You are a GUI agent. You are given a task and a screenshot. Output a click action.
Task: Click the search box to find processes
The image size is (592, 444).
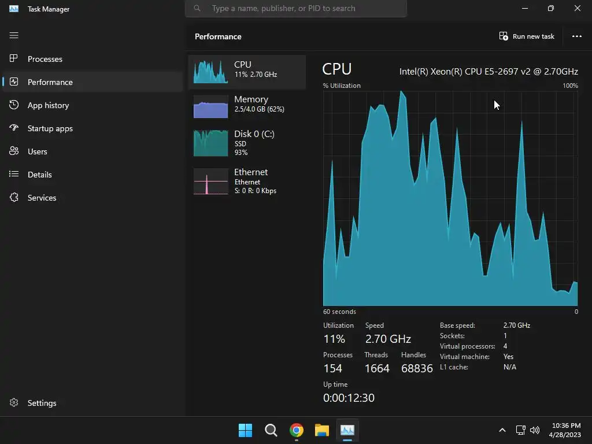(x=295, y=8)
